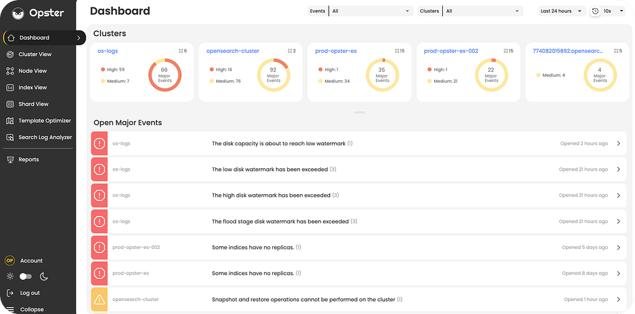Expand the high disk watermark exceeded event chevron

click(618, 195)
